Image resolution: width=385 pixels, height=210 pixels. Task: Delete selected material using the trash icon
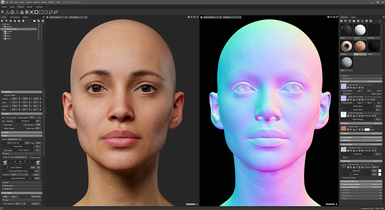coord(358,21)
